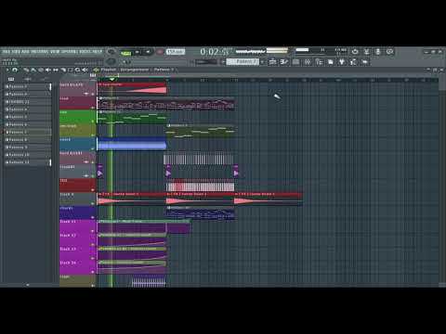Viewport: 446px width, 334px height.
Task: Select the Playback speaker tool
Action: coord(85,70)
